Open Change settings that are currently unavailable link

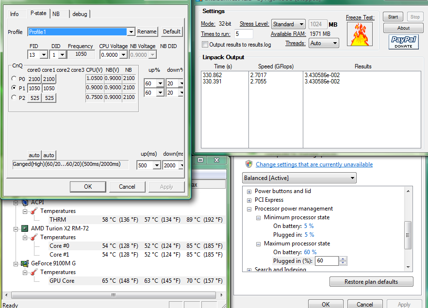click(314, 164)
